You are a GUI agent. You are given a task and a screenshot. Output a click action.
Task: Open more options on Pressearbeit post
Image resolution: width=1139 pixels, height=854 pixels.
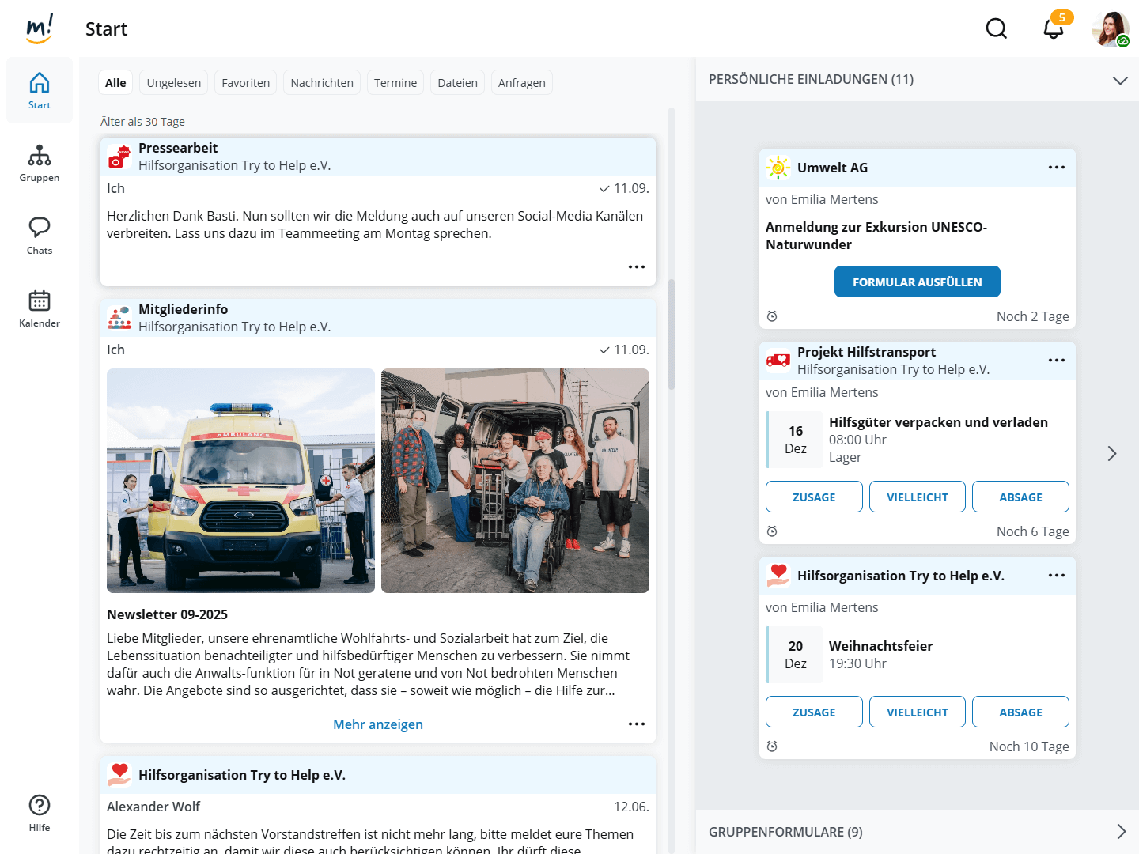point(636,267)
